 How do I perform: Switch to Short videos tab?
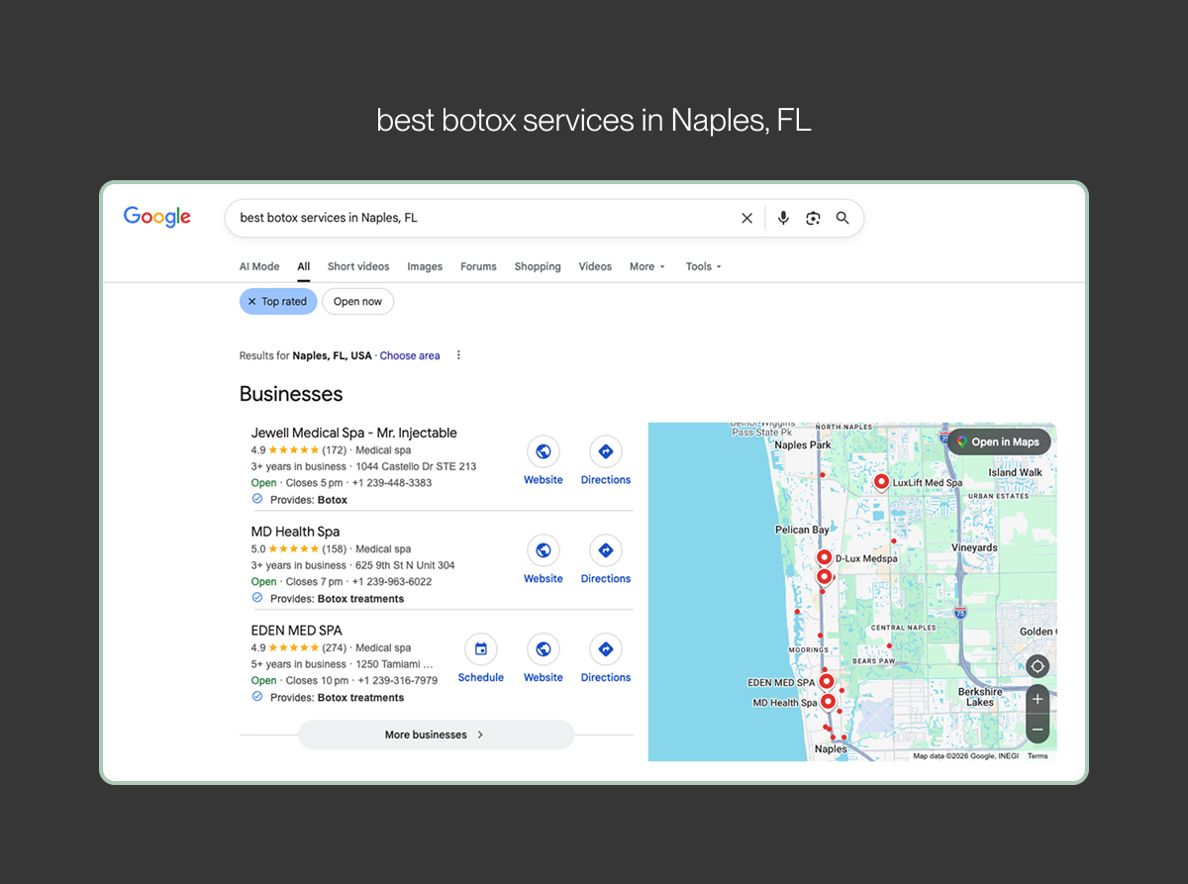point(358,266)
